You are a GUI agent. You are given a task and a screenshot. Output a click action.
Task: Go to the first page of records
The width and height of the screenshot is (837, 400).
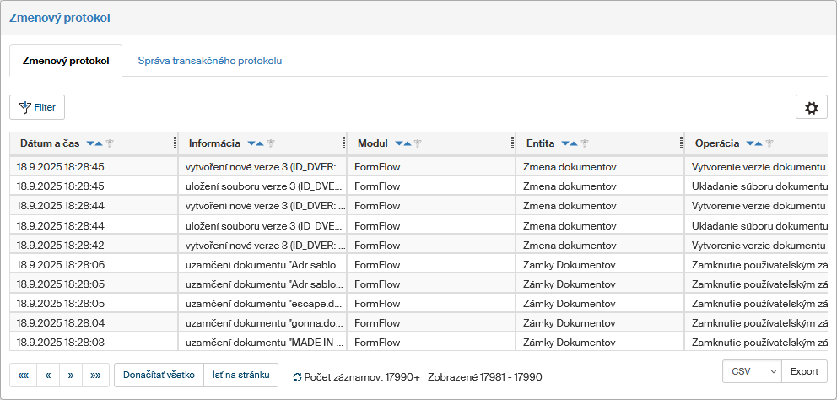[23, 375]
